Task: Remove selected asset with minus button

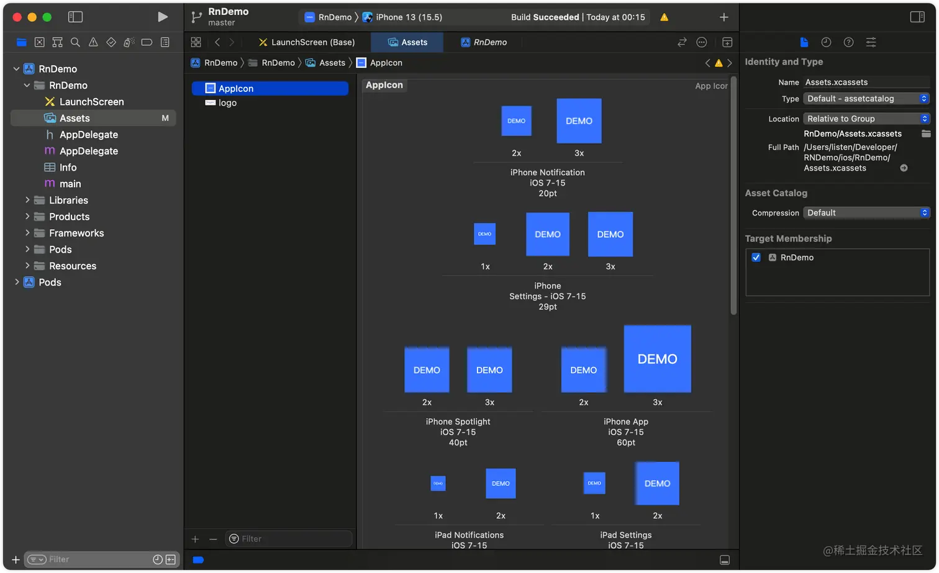Action: [x=213, y=539]
